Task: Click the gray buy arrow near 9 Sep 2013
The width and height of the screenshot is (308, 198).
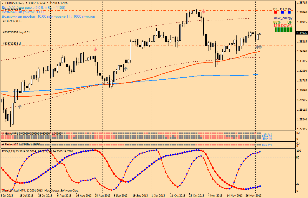Action: [126, 69]
